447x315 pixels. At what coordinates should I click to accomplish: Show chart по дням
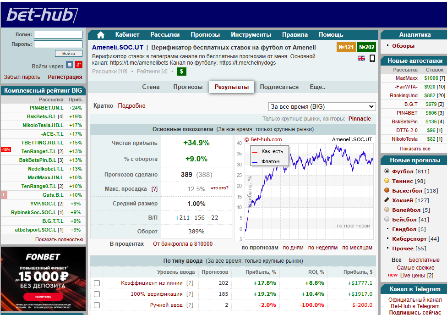[293, 248]
